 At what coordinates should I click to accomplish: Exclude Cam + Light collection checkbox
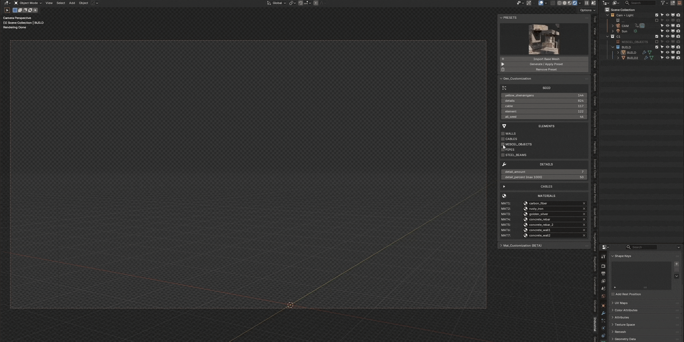657,15
